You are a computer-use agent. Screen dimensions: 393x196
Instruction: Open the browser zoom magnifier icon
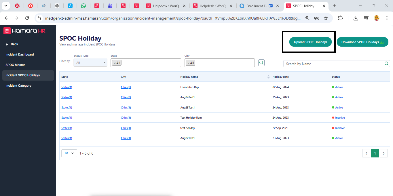[307, 18]
